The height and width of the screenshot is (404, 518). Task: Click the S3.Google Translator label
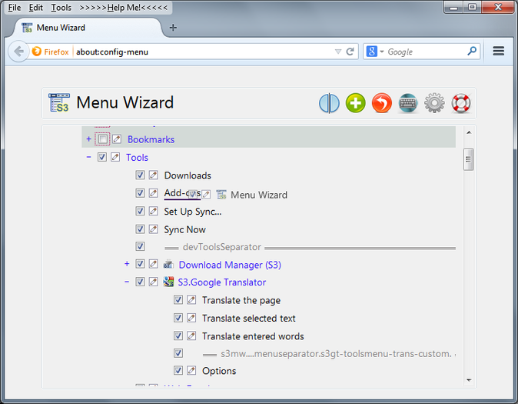coord(222,282)
